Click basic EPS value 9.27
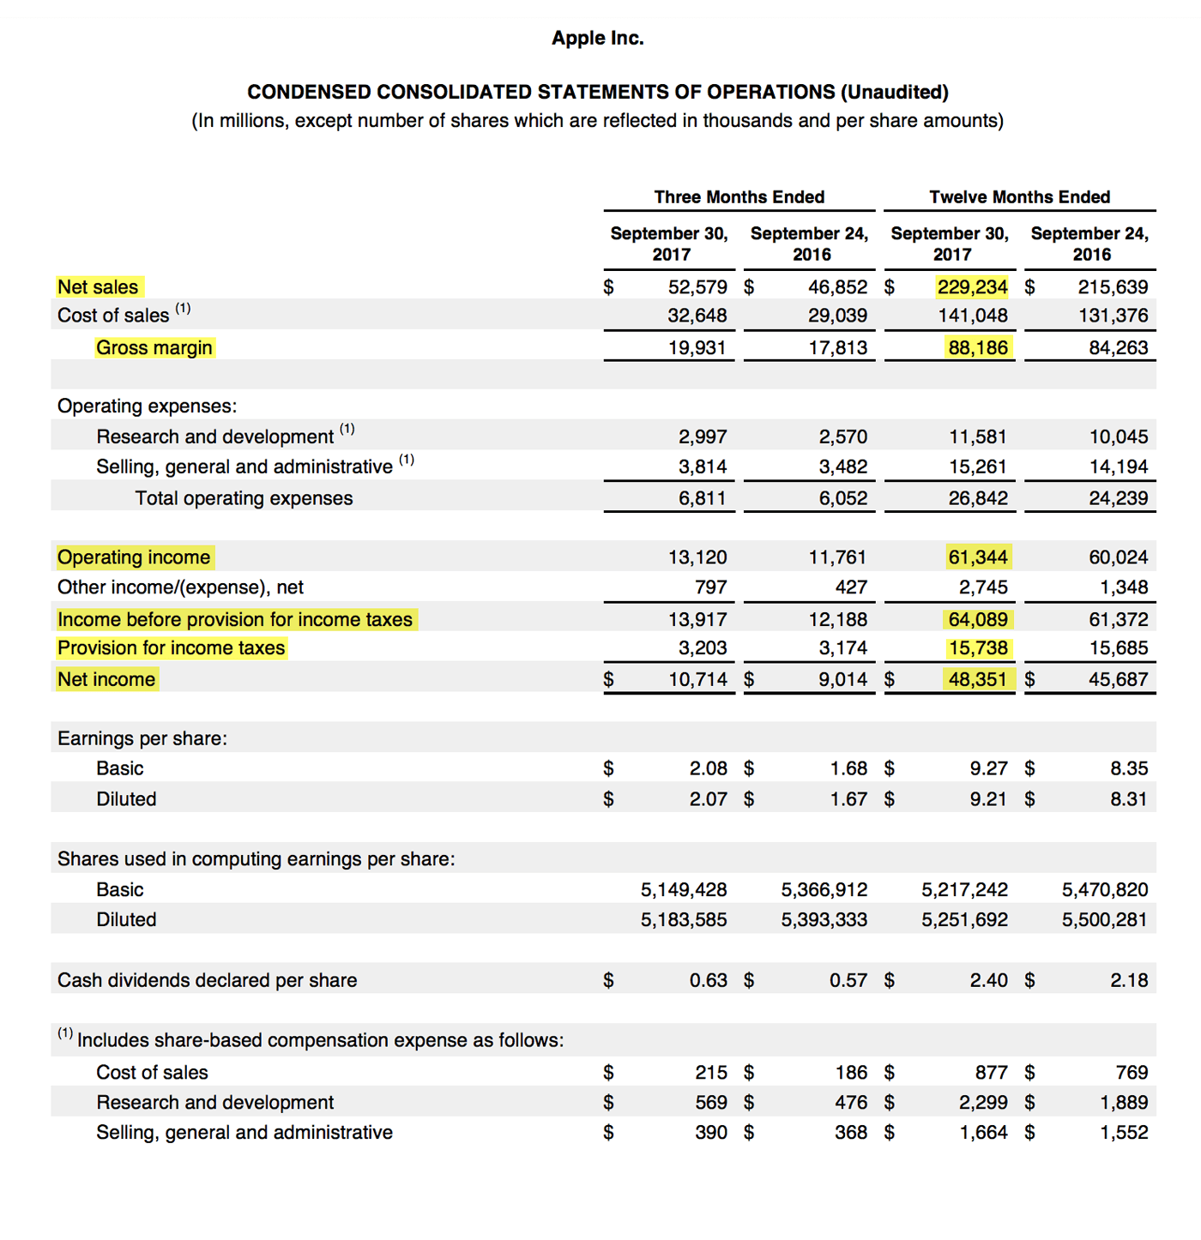This screenshot has height=1240, width=1201. [x=989, y=768]
